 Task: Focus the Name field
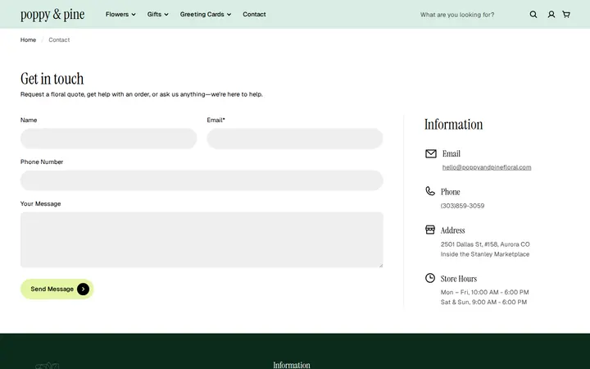click(108, 139)
